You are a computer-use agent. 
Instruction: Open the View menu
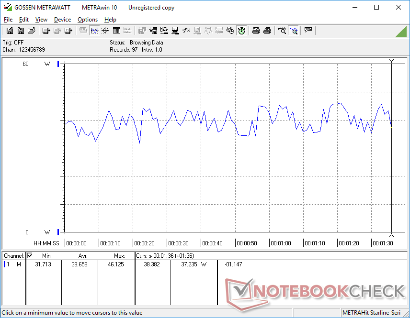click(x=41, y=20)
